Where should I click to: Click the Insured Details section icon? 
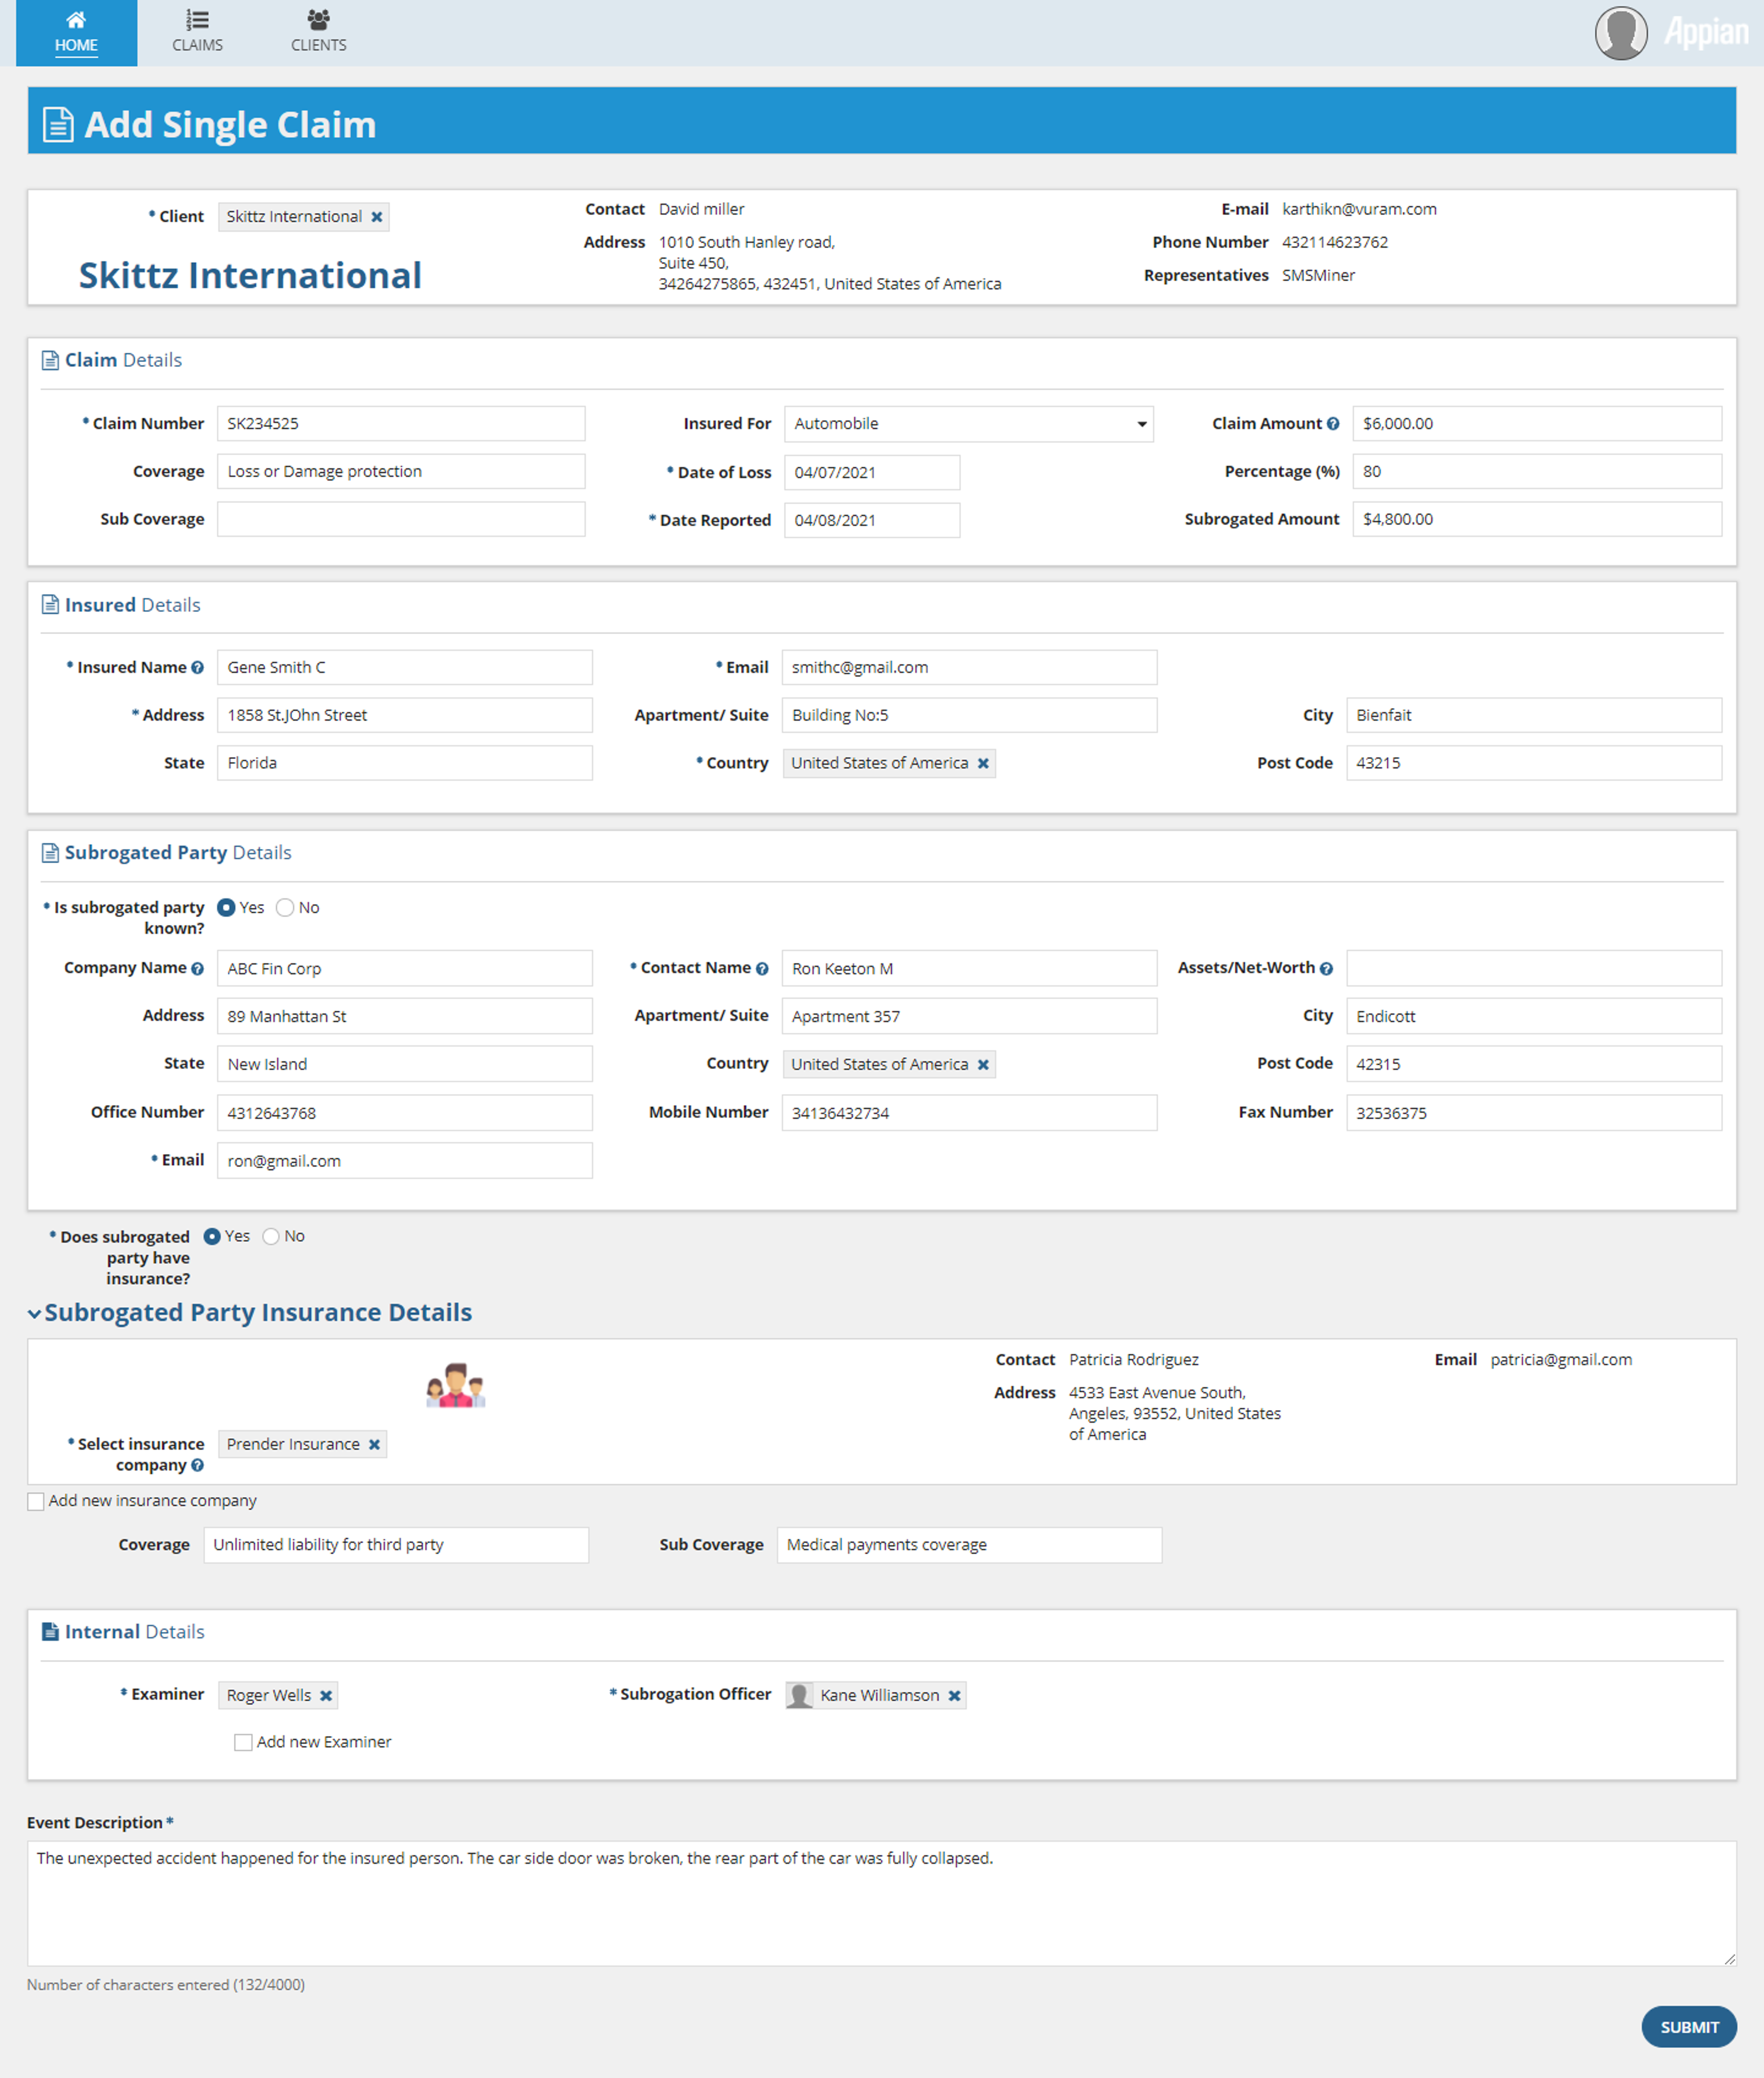[x=50, y=605]
